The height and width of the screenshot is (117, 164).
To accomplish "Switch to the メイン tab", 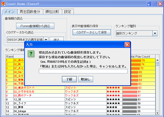I will pos(9,12).
